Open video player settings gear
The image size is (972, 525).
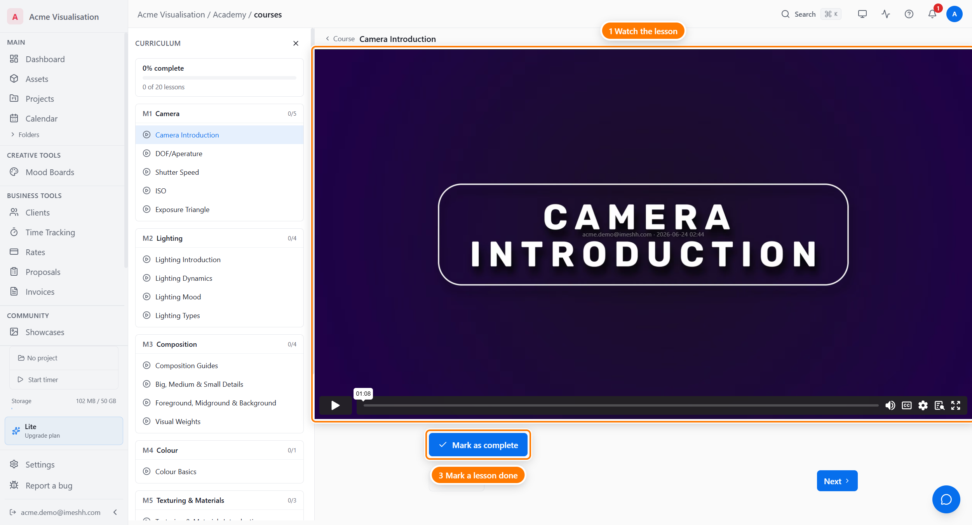pos(923,405)
